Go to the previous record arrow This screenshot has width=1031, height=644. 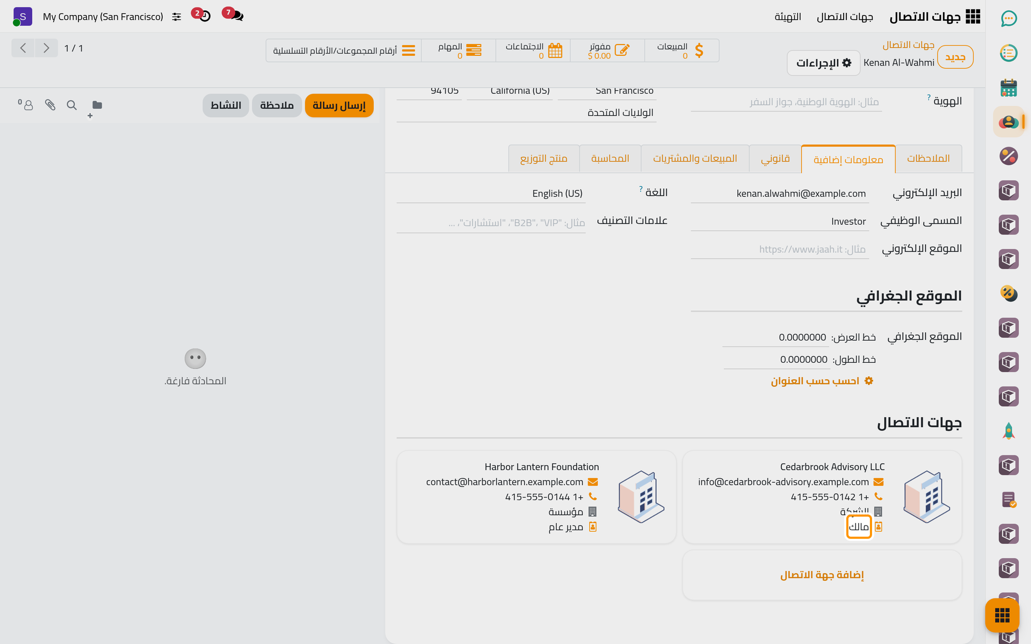23,48
